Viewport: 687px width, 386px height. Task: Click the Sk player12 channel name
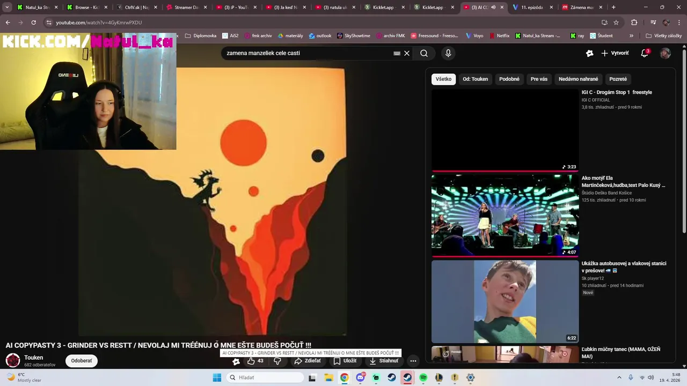coord(593,278)
